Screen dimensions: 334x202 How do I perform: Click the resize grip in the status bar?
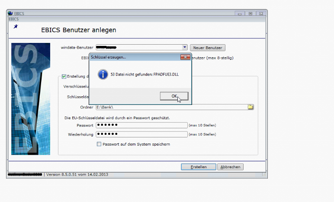tap(264, 175)
